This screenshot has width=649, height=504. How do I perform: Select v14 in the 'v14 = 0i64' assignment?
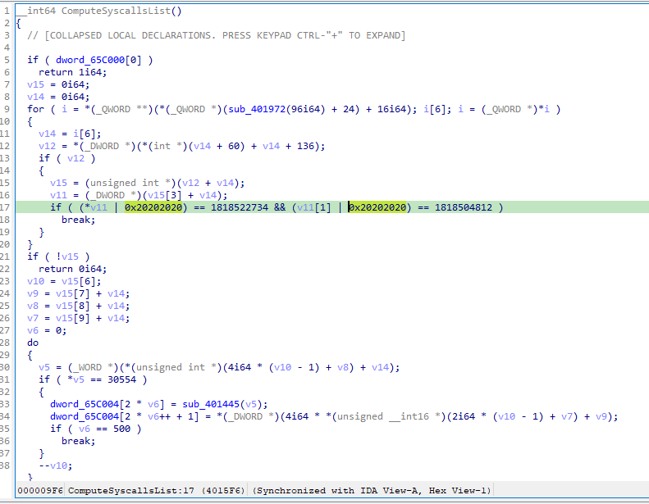[x=35, y=97]
